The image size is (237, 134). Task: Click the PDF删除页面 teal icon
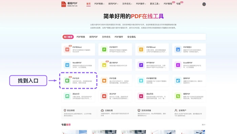(141, 80)
